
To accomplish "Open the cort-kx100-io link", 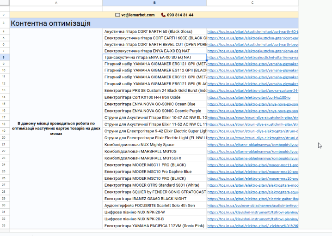I will (x=249, y=98).
